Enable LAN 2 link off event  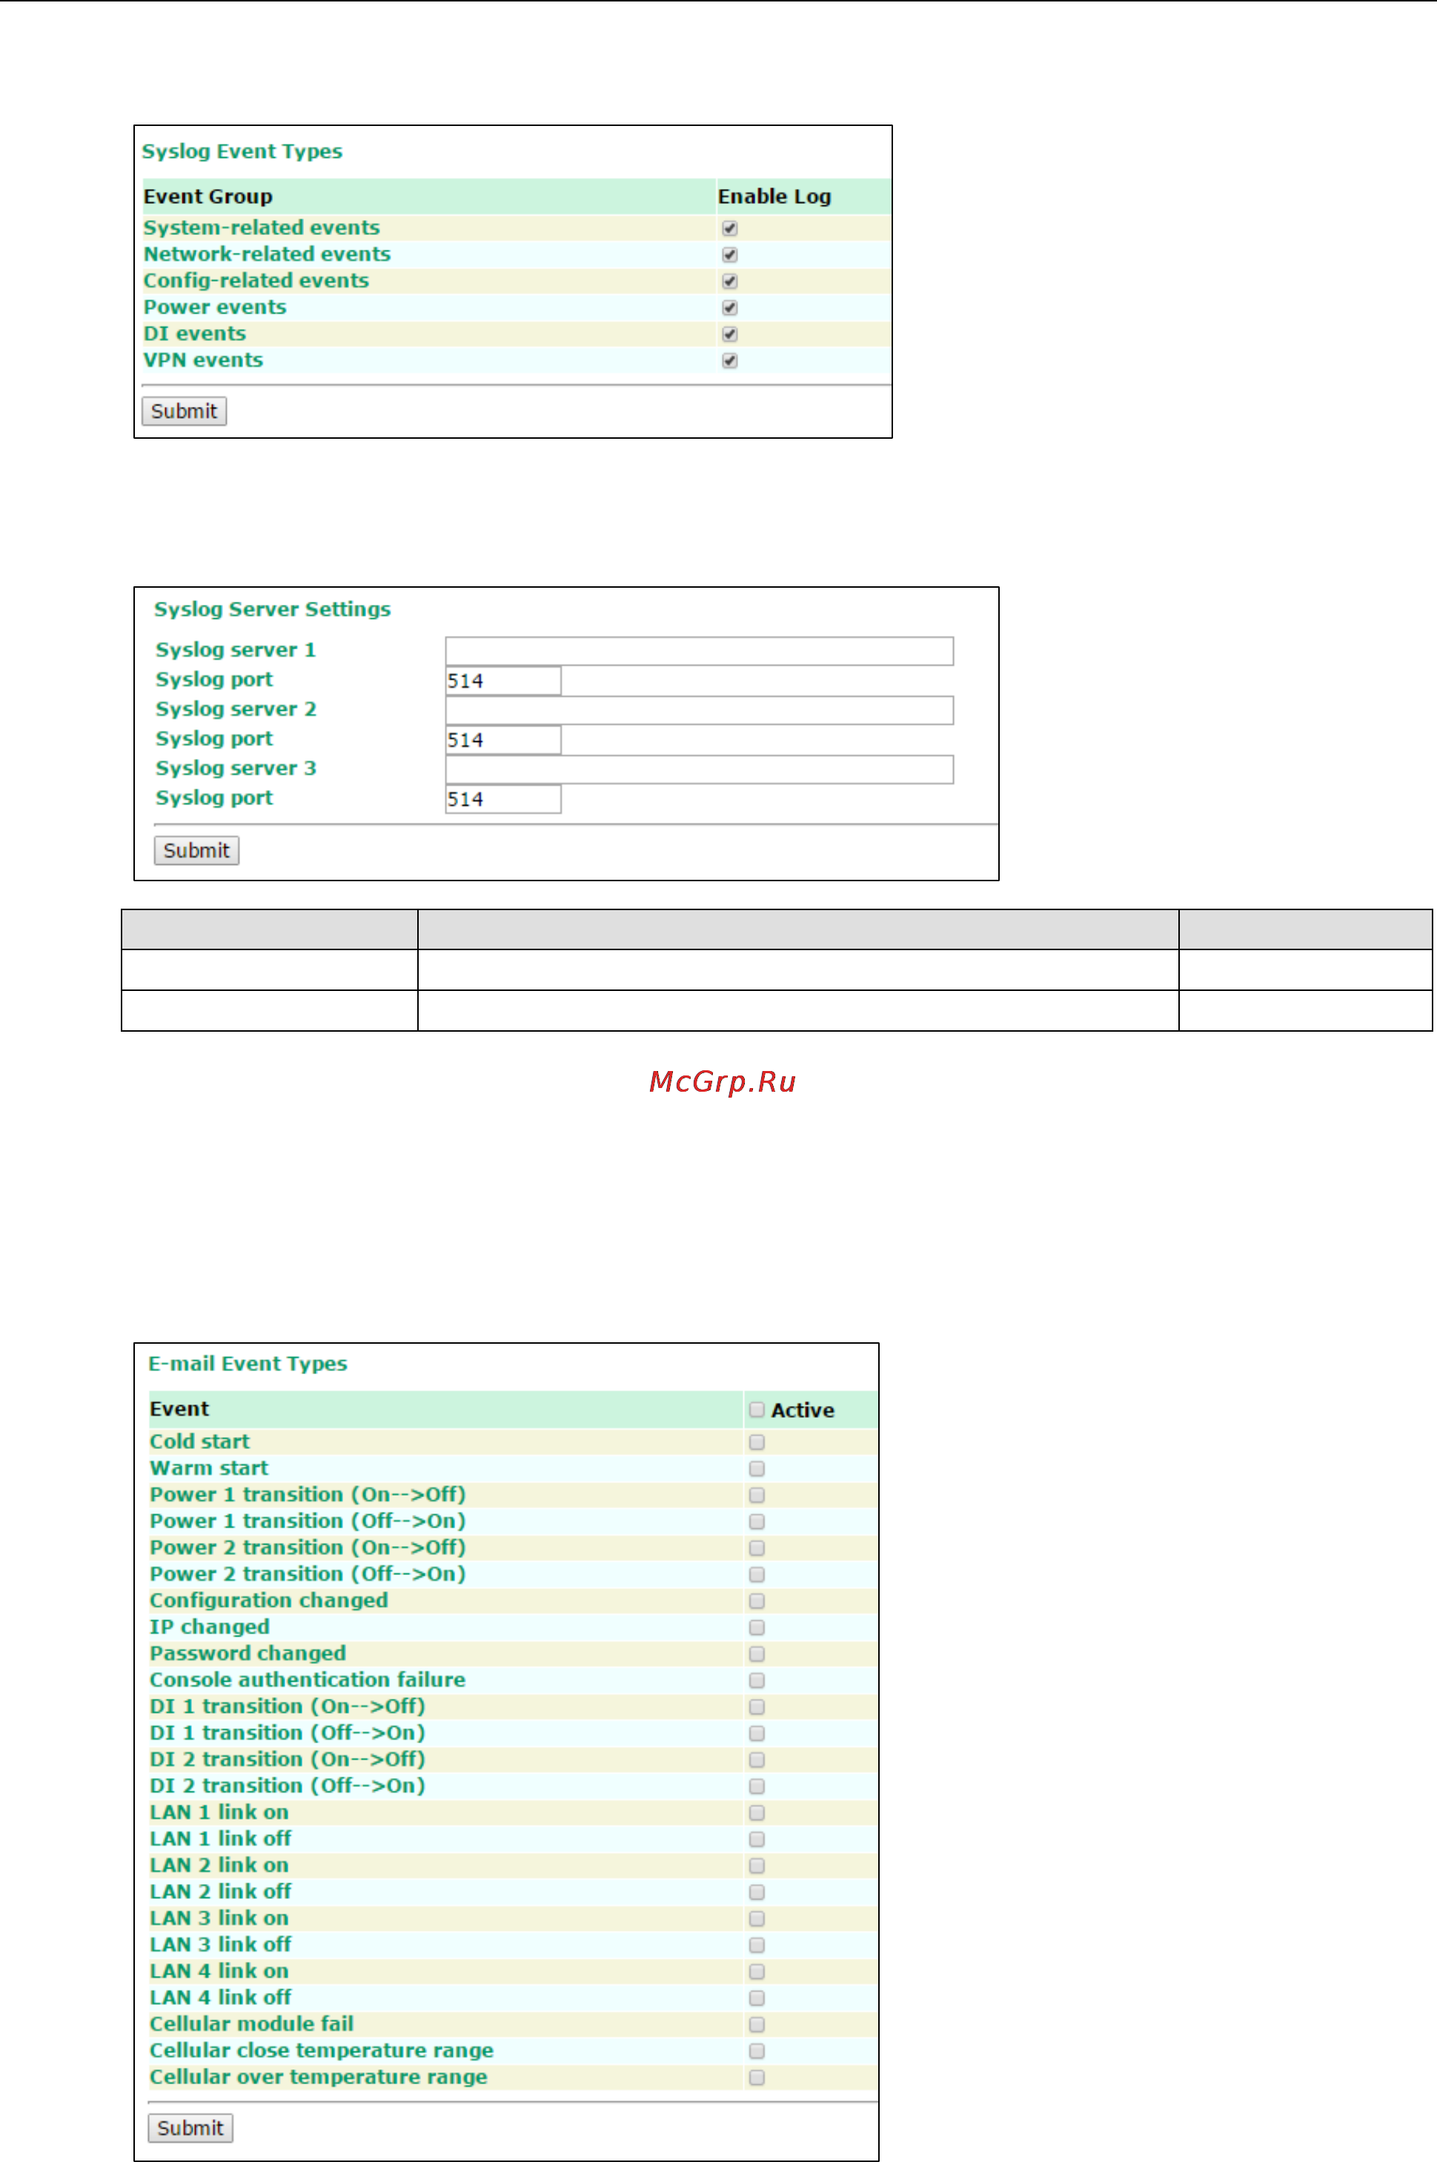point(757,1892)
